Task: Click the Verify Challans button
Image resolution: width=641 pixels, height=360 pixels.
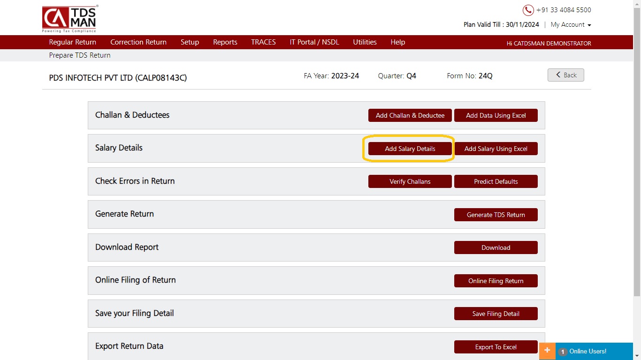Action: pos(410,181)
